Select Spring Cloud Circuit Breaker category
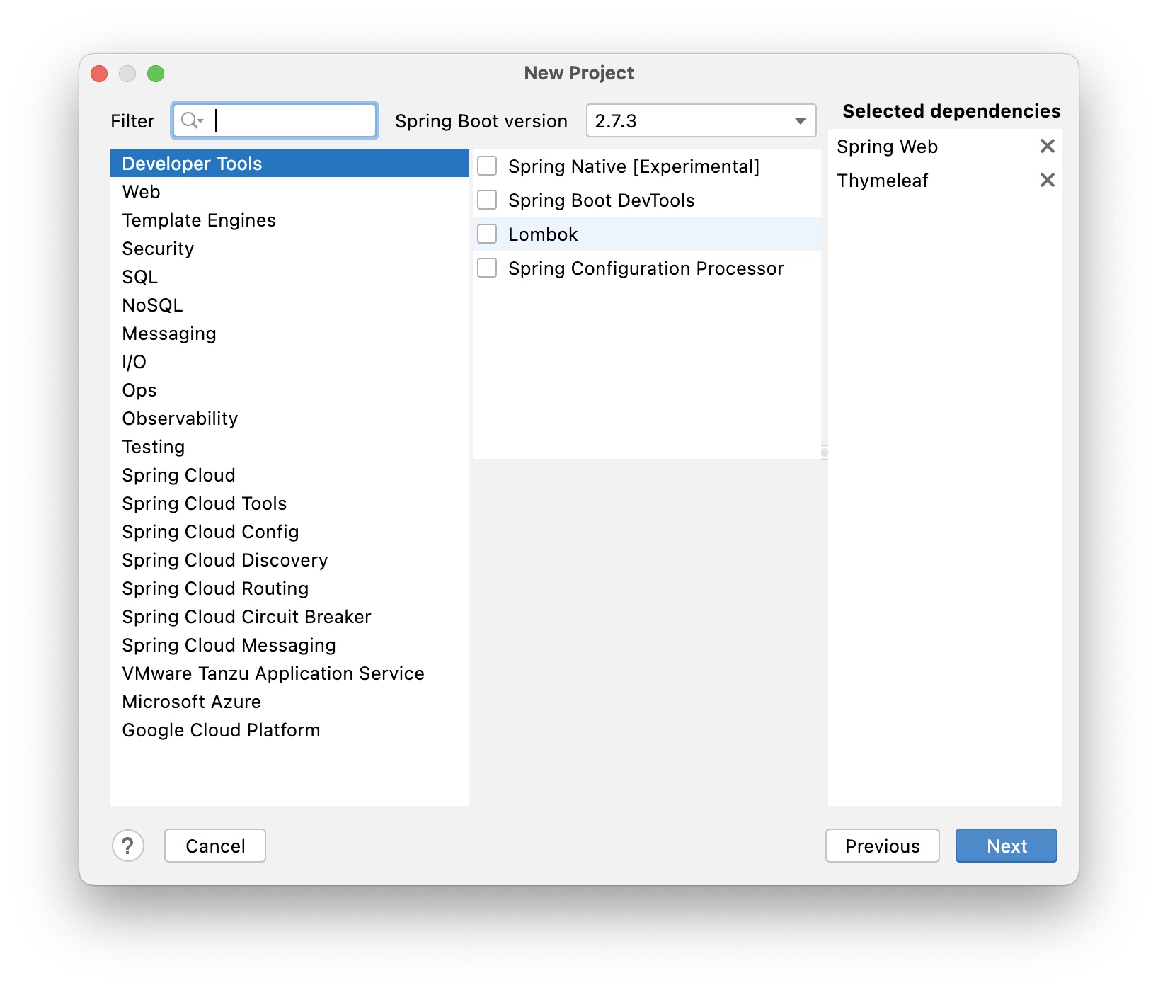This screenshot has height=990, width=1158. (246, 617)
